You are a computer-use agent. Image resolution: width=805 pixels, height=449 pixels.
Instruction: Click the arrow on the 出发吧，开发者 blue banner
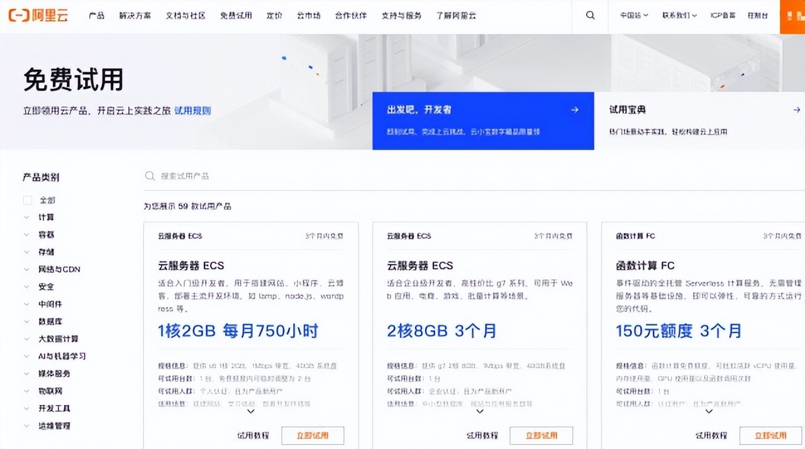(574, 109)
